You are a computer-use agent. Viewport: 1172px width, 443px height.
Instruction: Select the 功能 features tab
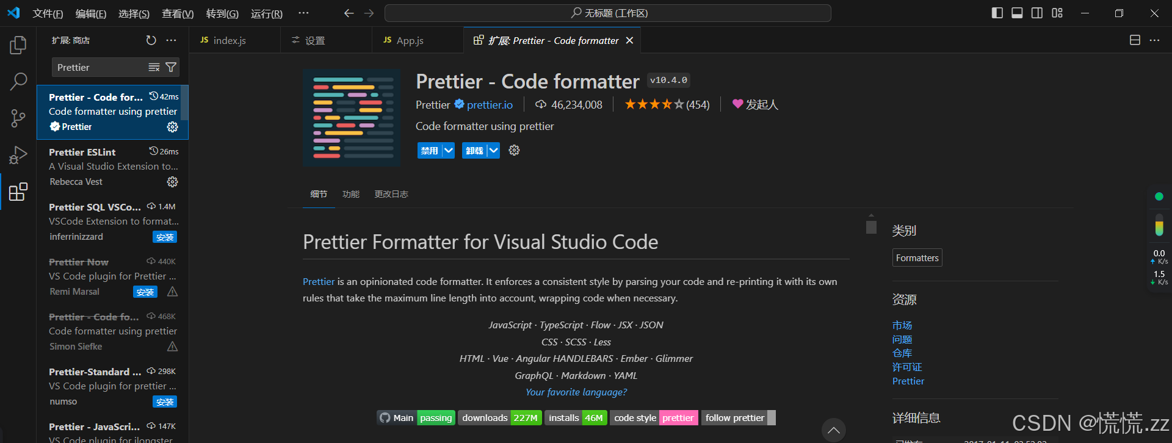351,194
